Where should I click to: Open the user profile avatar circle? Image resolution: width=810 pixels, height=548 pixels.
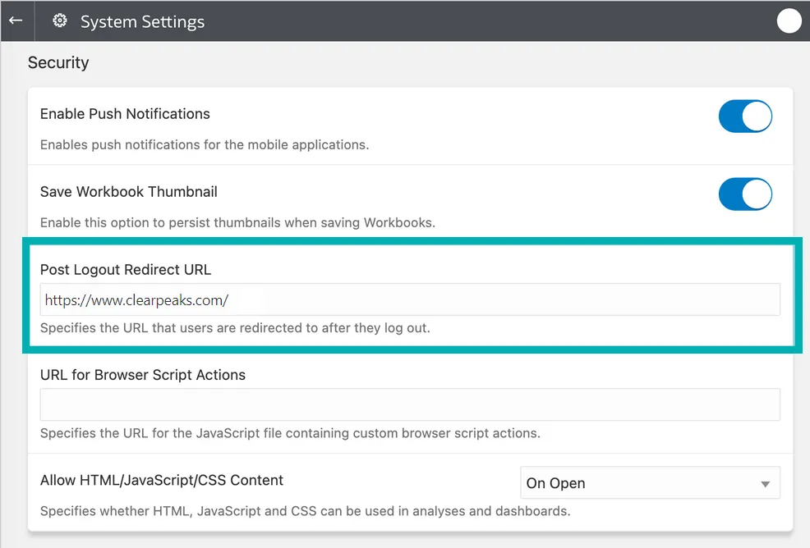coord(789,21)
